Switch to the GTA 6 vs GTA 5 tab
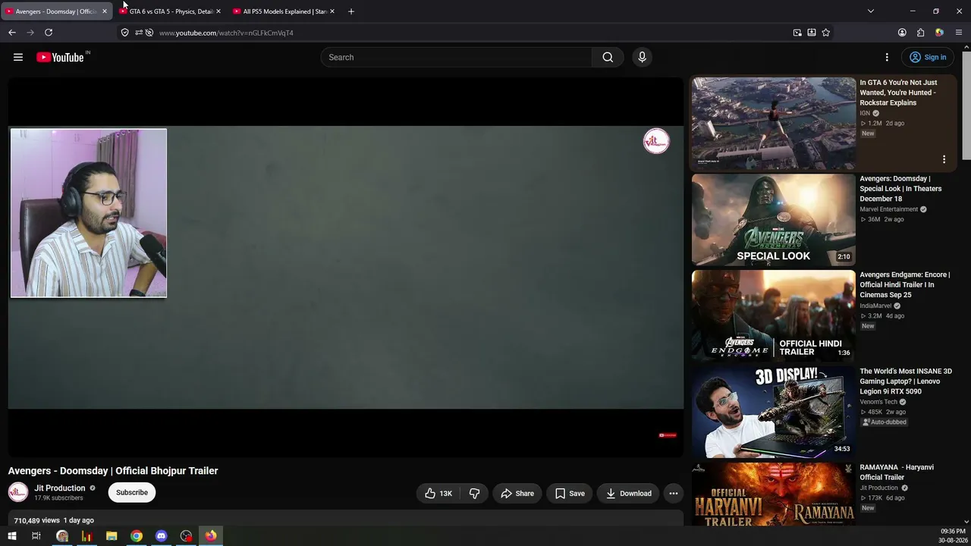The image size is (971, 546). tap(171, 11)
